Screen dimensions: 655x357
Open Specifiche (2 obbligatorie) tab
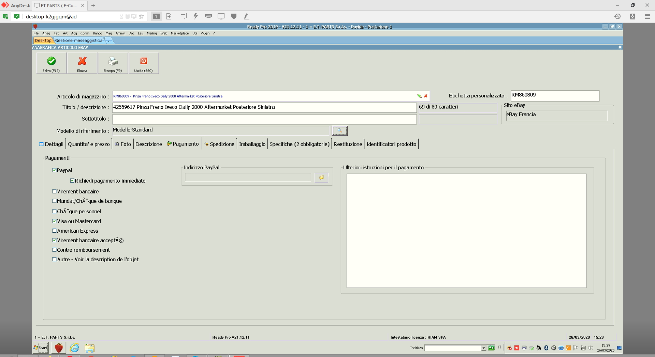coord(300,144)
